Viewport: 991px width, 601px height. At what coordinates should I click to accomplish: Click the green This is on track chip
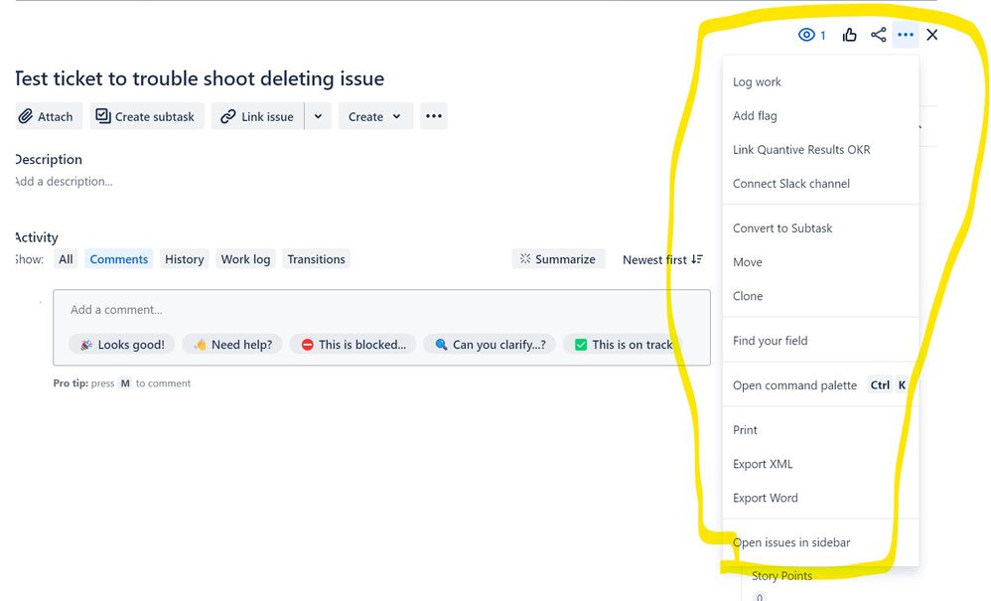pos(624,344)
